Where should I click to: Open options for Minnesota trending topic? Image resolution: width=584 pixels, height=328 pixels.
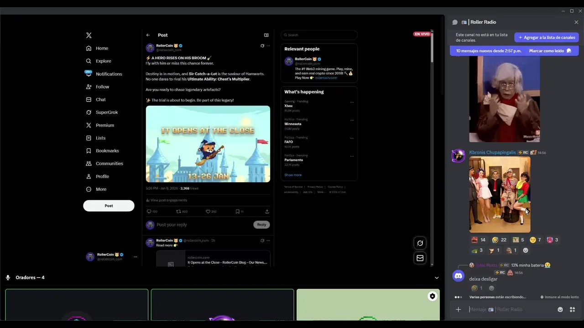coord(352,120)
